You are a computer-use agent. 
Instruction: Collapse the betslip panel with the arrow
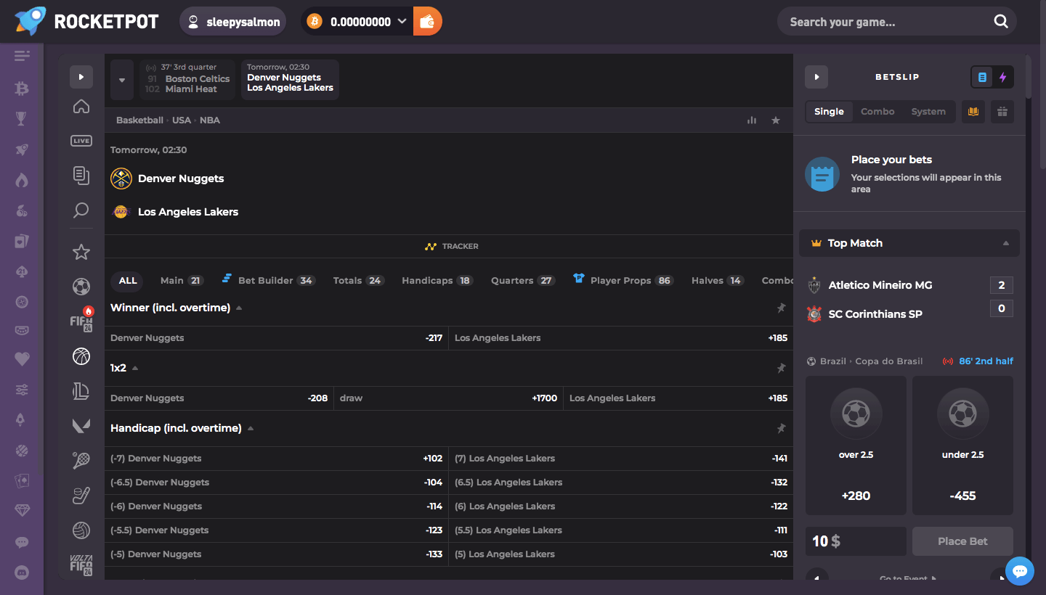point(816,77)
